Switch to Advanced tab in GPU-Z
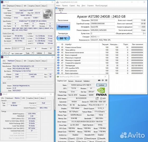 (78, 81)
